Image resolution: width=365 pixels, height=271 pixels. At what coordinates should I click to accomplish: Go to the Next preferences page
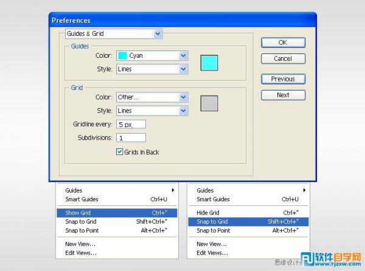[283, 95]
